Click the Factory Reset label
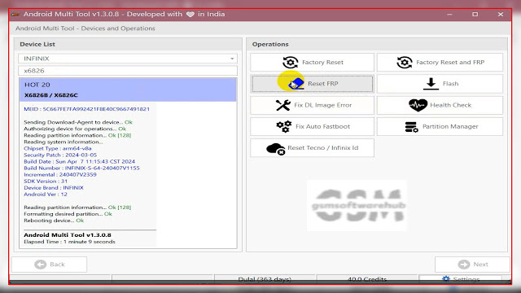 click(x=322, y=62)
